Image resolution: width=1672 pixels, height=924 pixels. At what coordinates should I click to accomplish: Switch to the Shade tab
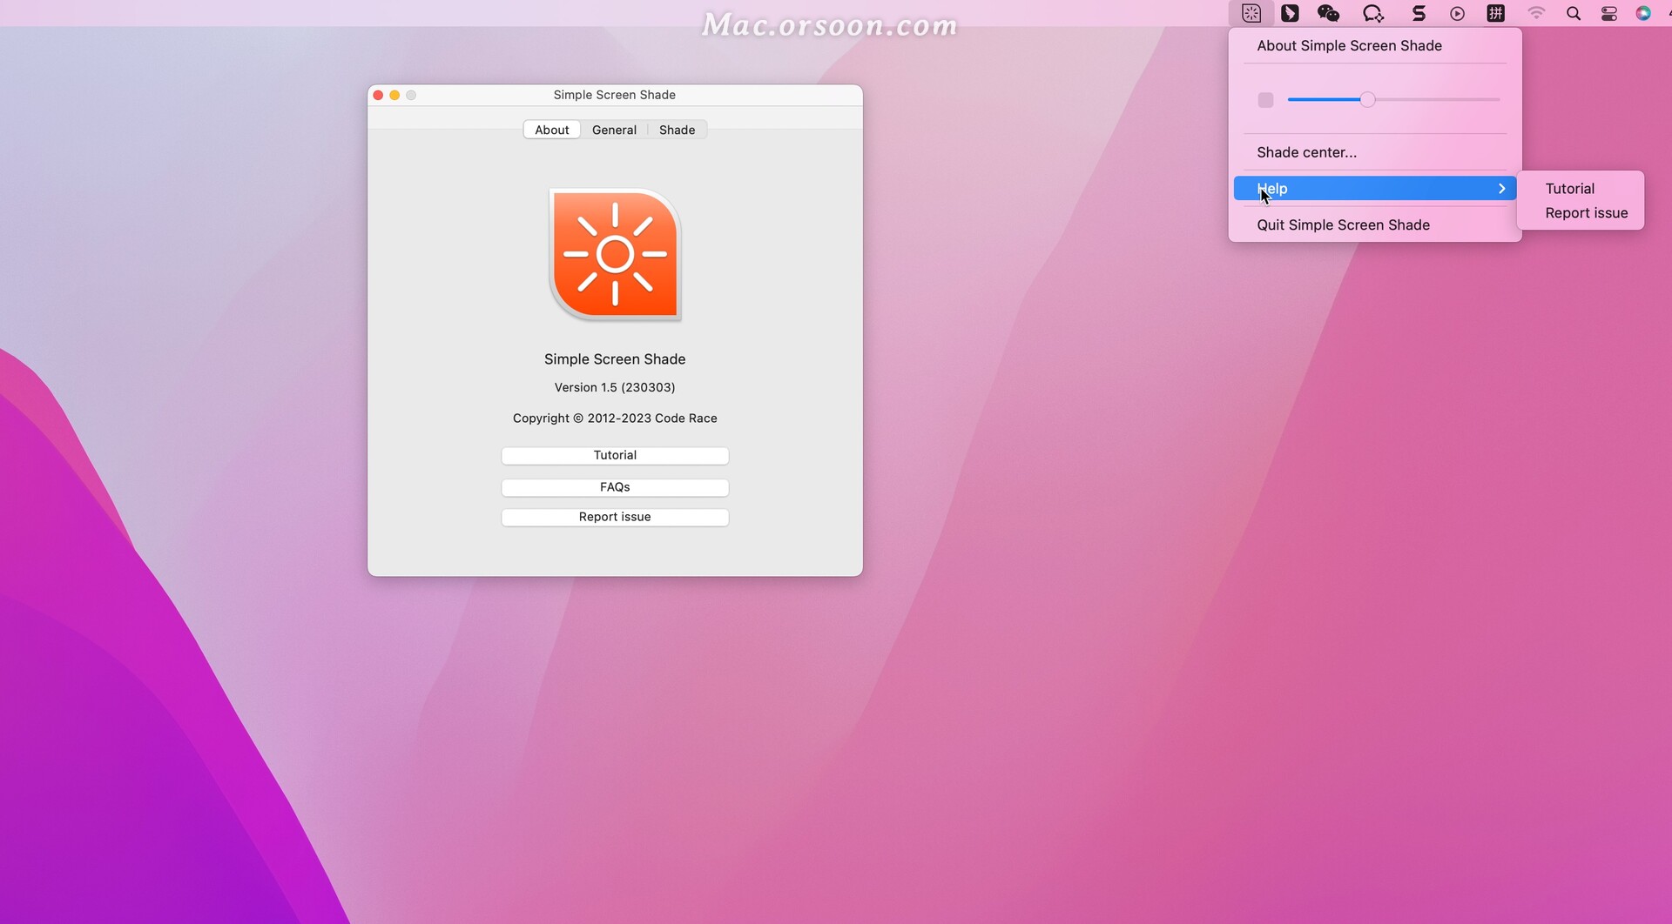(x=677, y=129)
